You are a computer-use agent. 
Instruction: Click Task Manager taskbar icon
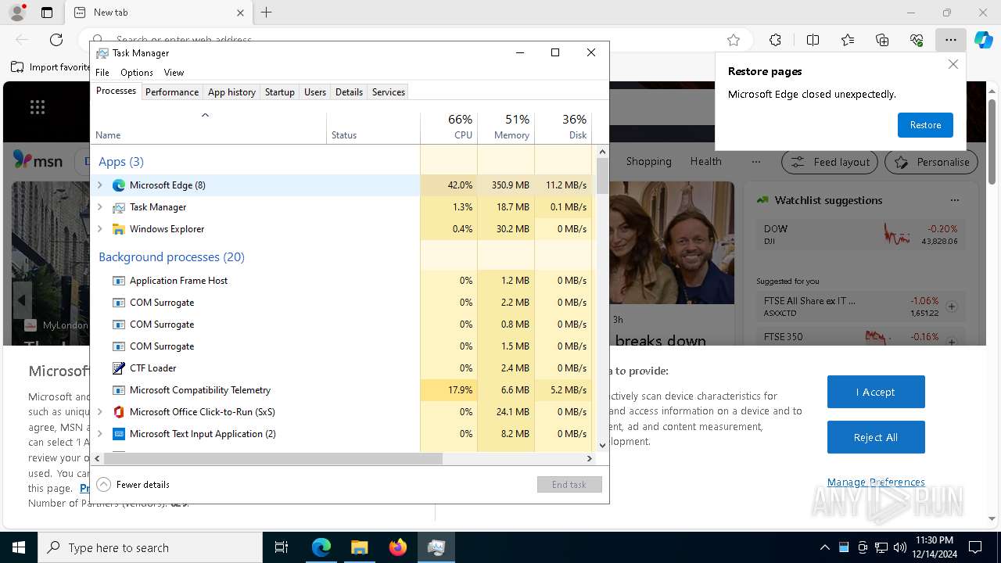coord(436,547)
